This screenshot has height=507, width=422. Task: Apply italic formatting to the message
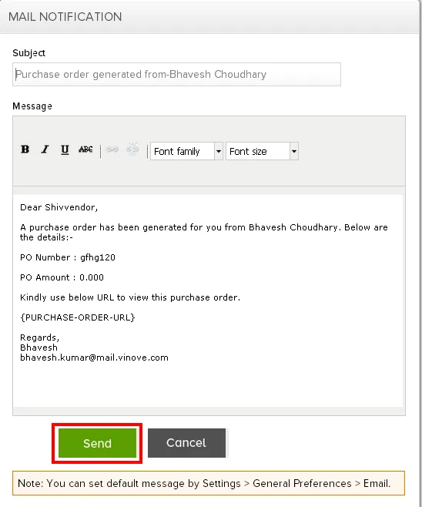[x=45, y=149]
